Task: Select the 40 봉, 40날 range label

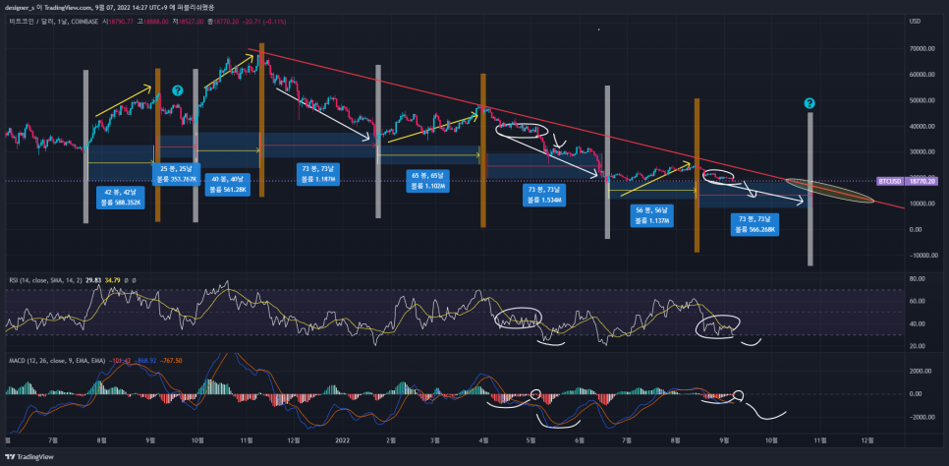Action: 228,184
